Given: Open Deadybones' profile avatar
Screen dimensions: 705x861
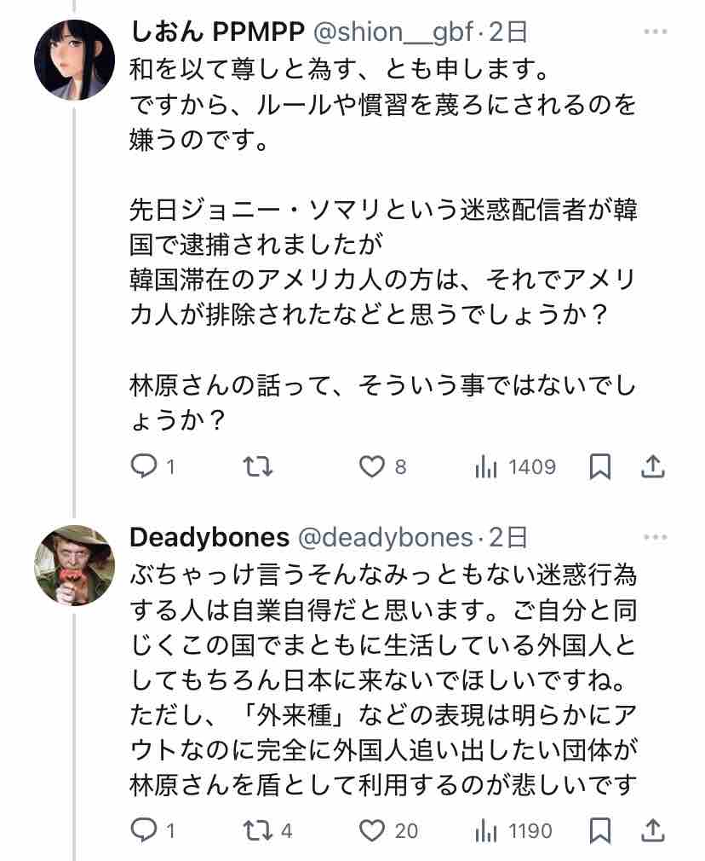Looking at the screenshot, I should point(74,565).
